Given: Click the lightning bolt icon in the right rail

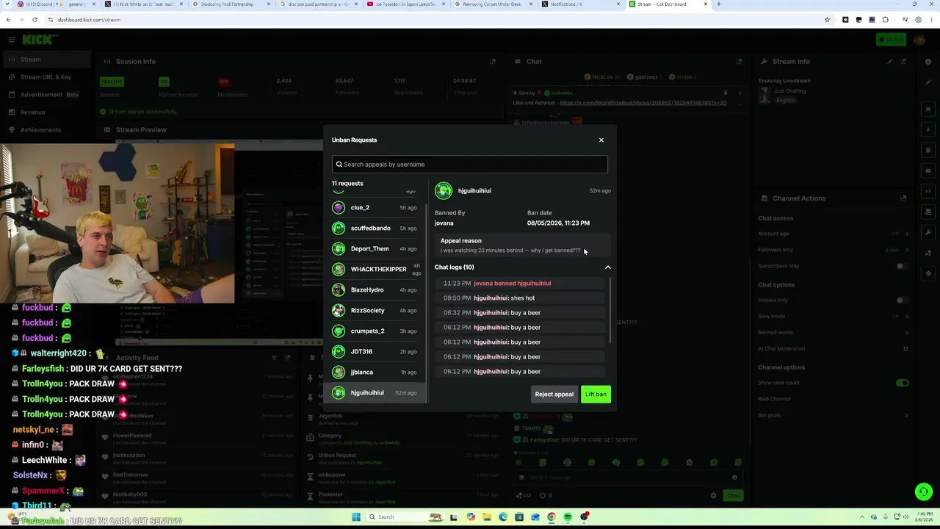Looking at the screenshot, I should [928, 130].
